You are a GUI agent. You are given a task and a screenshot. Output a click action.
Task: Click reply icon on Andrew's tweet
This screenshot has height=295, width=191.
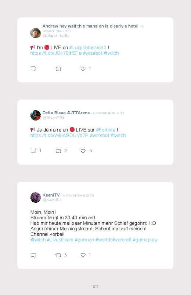[33, 69]
